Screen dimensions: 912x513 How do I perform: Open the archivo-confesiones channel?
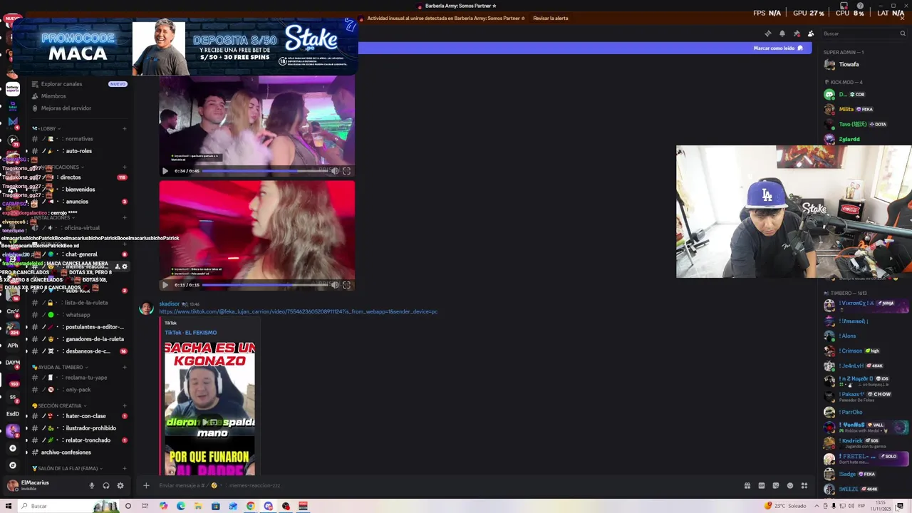pyautogui.click(x=78, y=452)
